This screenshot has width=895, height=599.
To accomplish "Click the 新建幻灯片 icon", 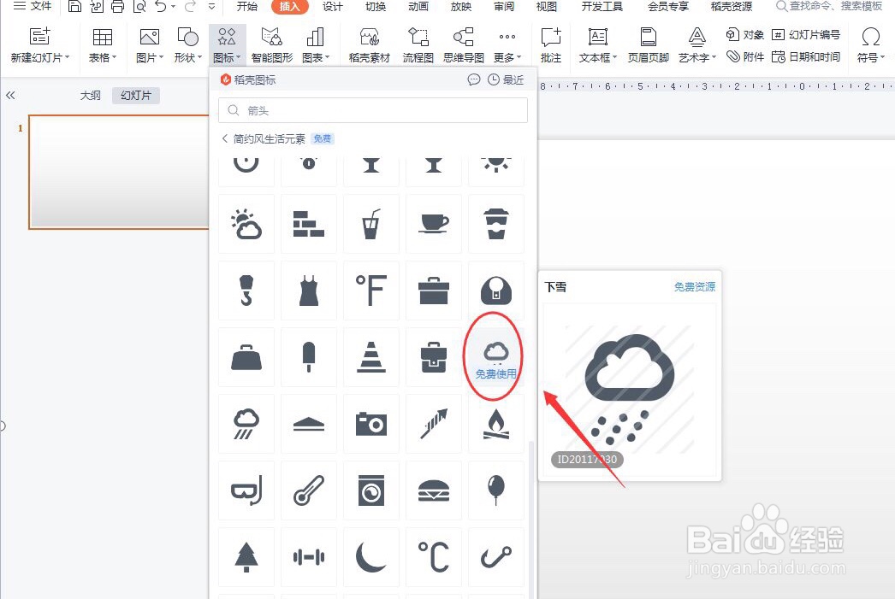I will [39, 37].
